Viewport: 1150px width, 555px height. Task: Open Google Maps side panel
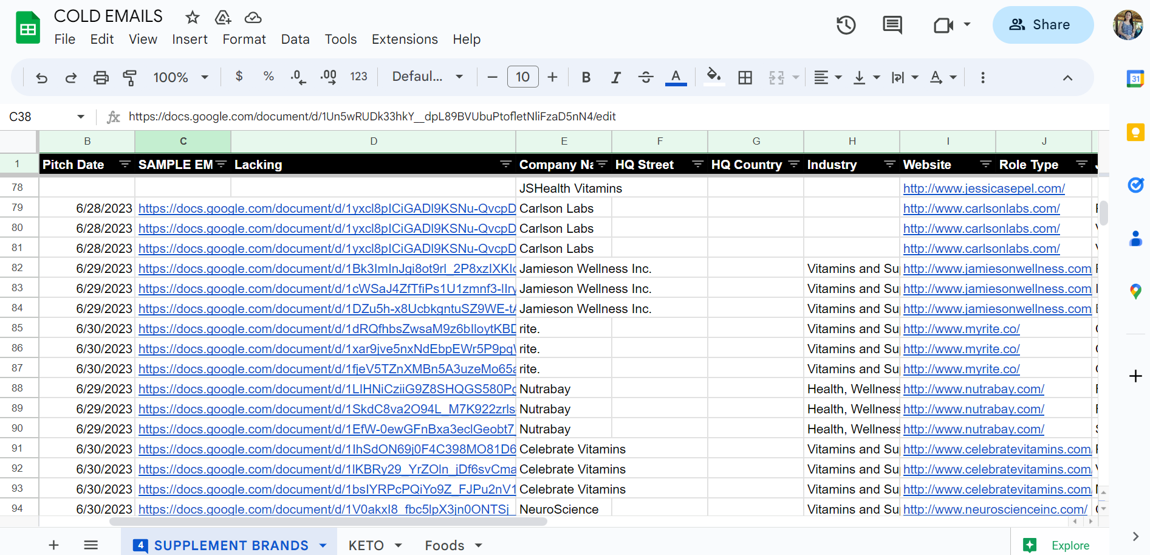tap(1135, 292)
